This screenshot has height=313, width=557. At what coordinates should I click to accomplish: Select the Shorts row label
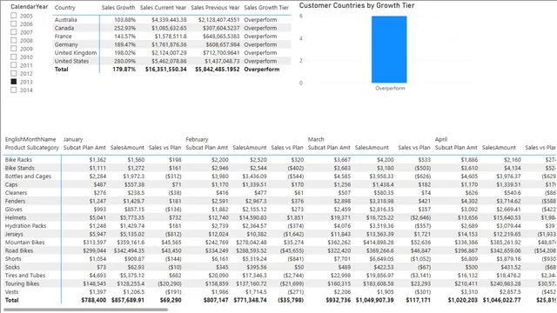tap(13, 259)
